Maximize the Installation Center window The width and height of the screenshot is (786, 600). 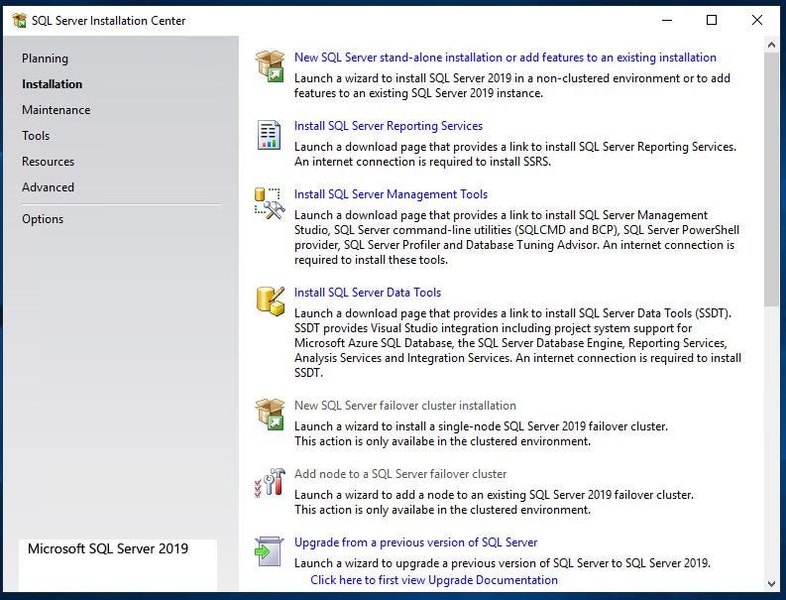point(712,20)
